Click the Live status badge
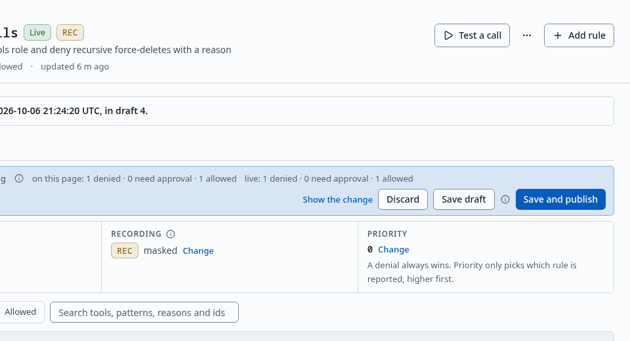Viewport: 630px width, 341px height. coord(37,33)
